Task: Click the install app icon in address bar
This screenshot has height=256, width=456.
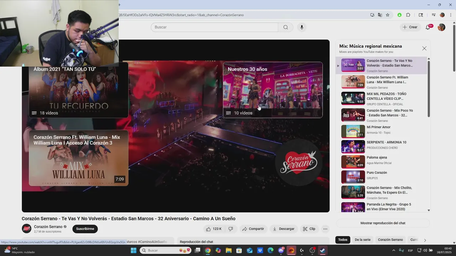Action: click(372, 15)
